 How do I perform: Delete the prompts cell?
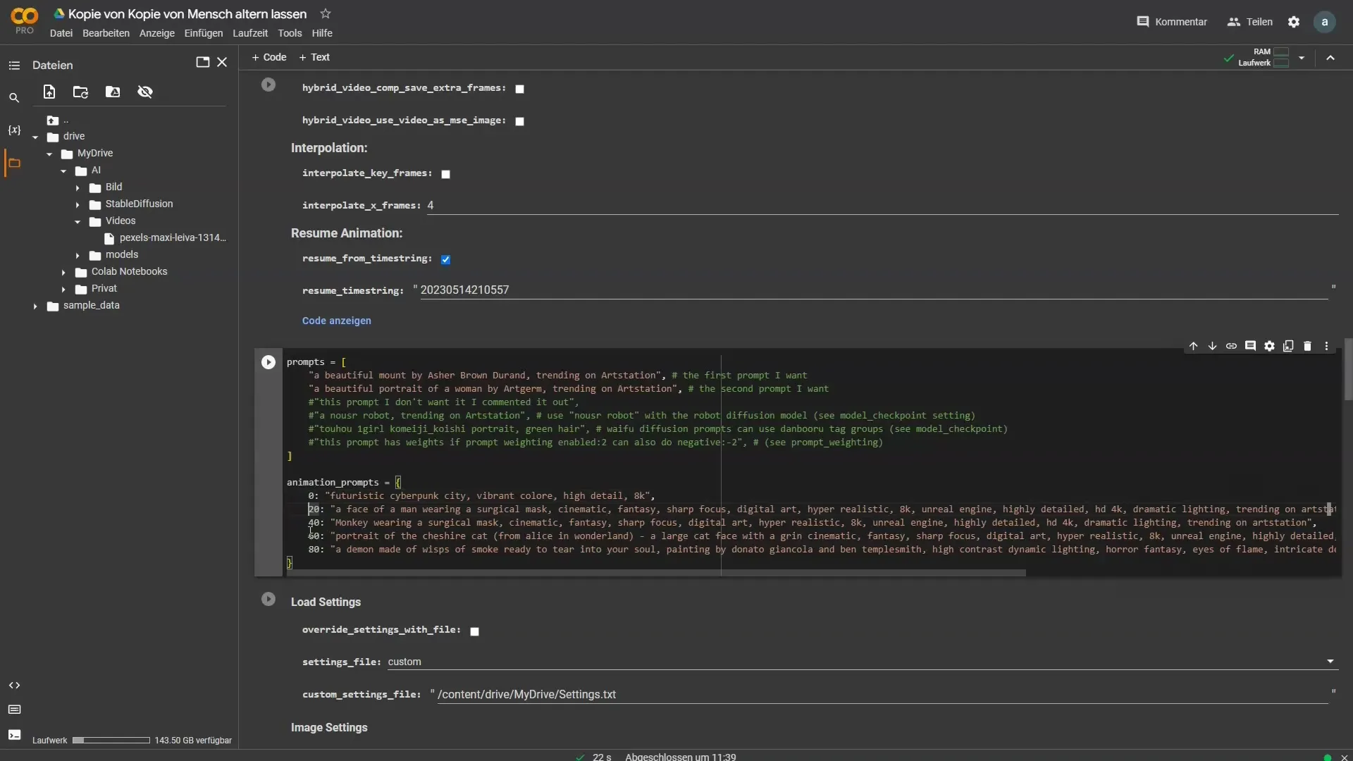tap(1307, 346)
